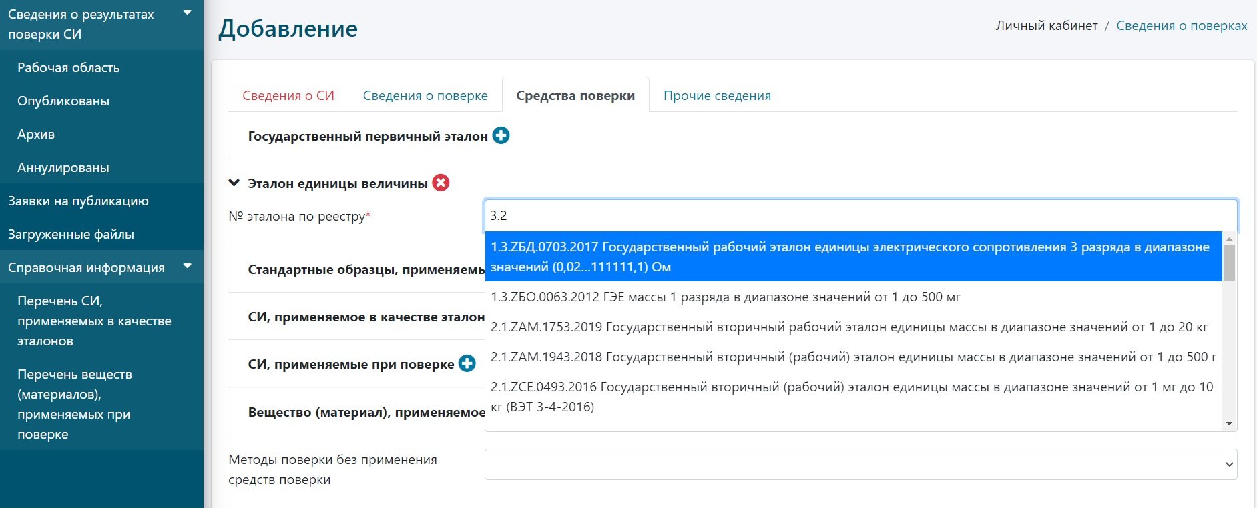This screenshot has width=1257, height=508.
Task: Open Рабочая область in the sidebar
Action: click(x=69, y=67)
